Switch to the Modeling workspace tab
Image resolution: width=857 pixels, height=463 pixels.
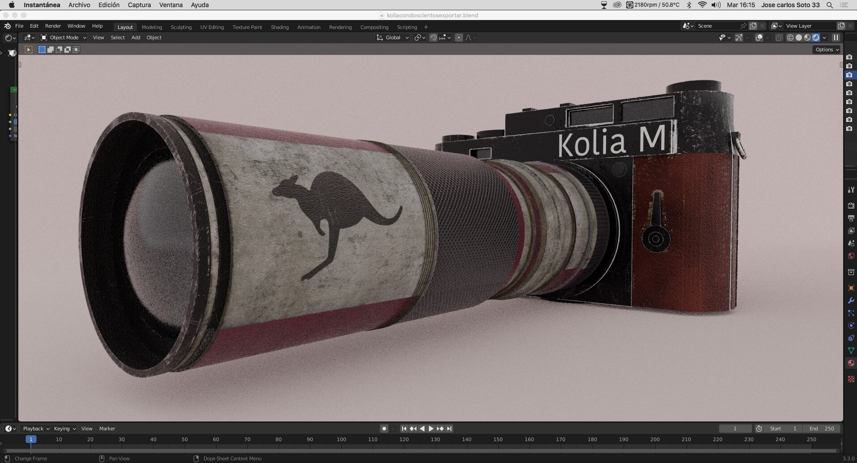[152, 27]
